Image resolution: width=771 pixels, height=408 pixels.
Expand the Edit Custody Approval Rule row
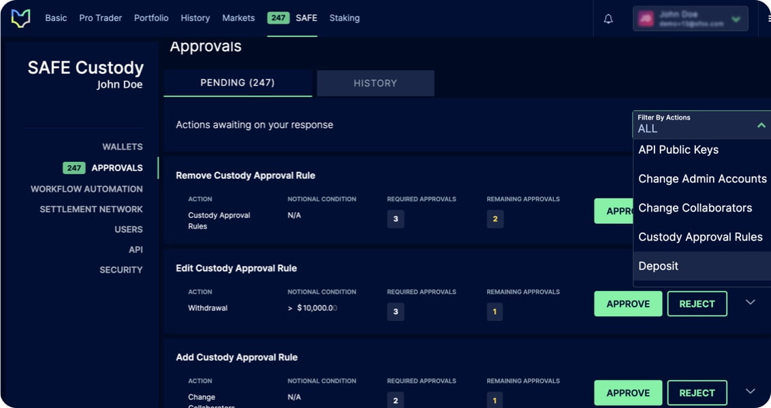click(750, 303)
